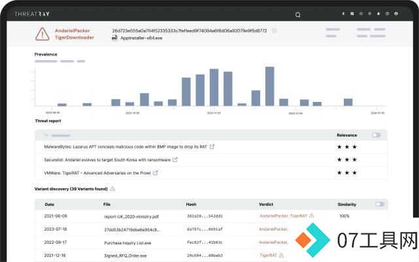The height and width of the screenshot is (262, 419).
Task: Open external link icon for Securelist report
Action: click(x=175, y=159)
